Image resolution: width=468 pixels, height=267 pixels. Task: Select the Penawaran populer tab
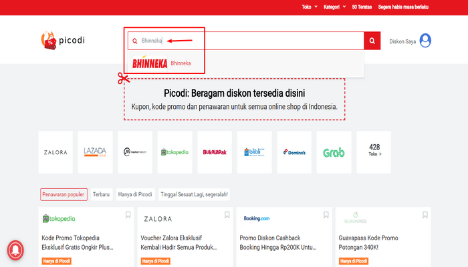64,194
